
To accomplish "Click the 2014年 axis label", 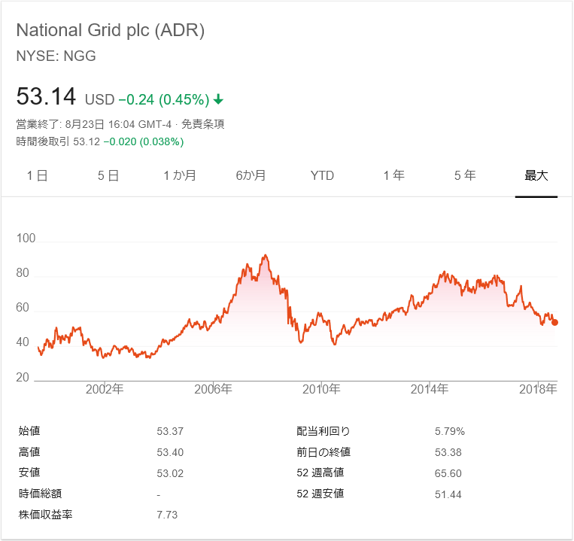I will tap(430, 389).
